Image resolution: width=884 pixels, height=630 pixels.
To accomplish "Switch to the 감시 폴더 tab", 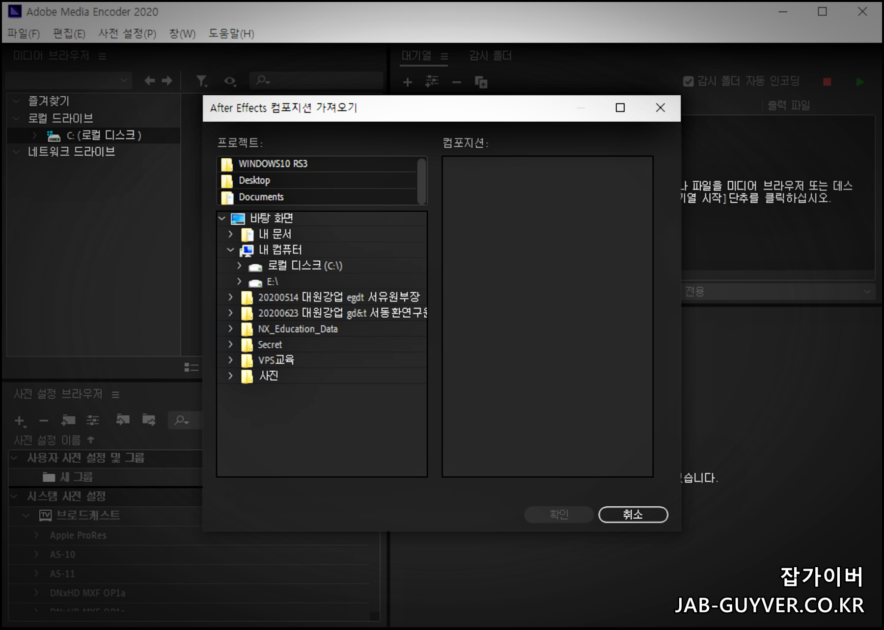I will click(x=490, y=55).
